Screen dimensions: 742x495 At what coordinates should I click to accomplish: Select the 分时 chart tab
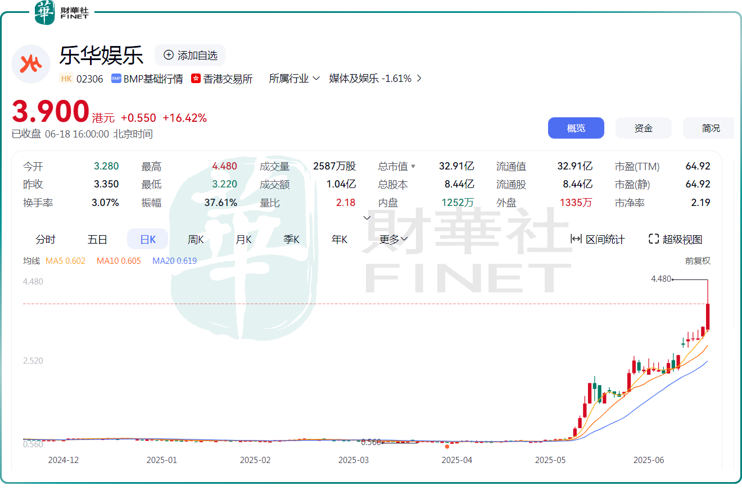tap(46, 239)
